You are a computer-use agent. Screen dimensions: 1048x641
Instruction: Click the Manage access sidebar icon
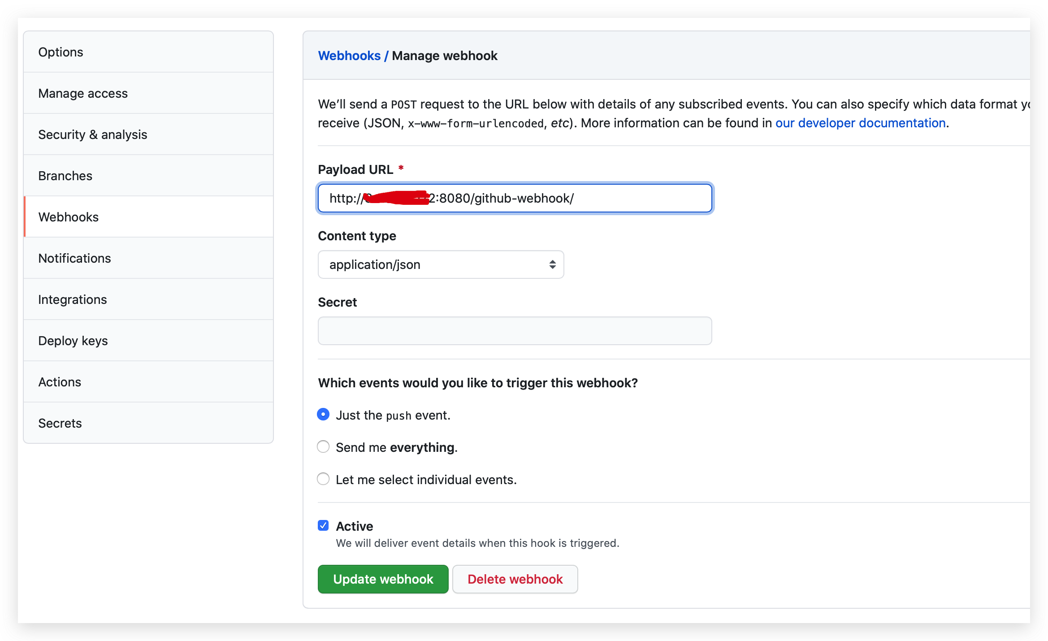(83, 93)
